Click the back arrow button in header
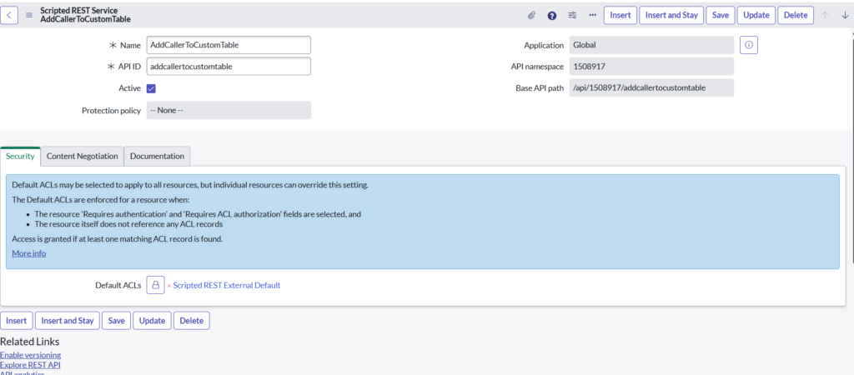854x375 pixels. 12,15
